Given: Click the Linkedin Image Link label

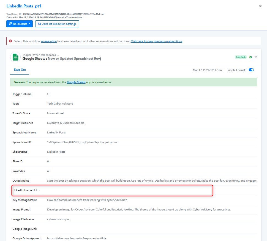Looking at the screenshot, I should 25,190.
